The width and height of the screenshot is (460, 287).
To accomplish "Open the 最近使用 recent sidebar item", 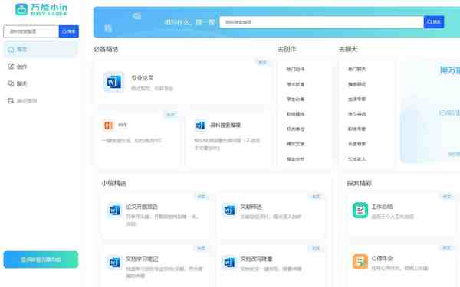I will (41, 101).
